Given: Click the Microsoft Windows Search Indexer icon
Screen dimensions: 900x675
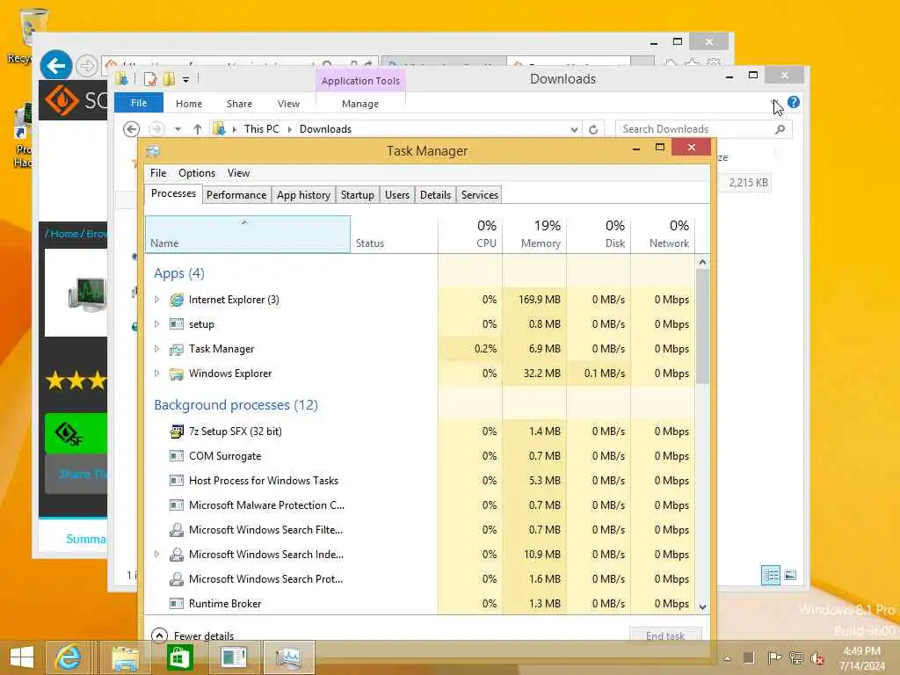Looking at the screenshot, I should [176, 555].
